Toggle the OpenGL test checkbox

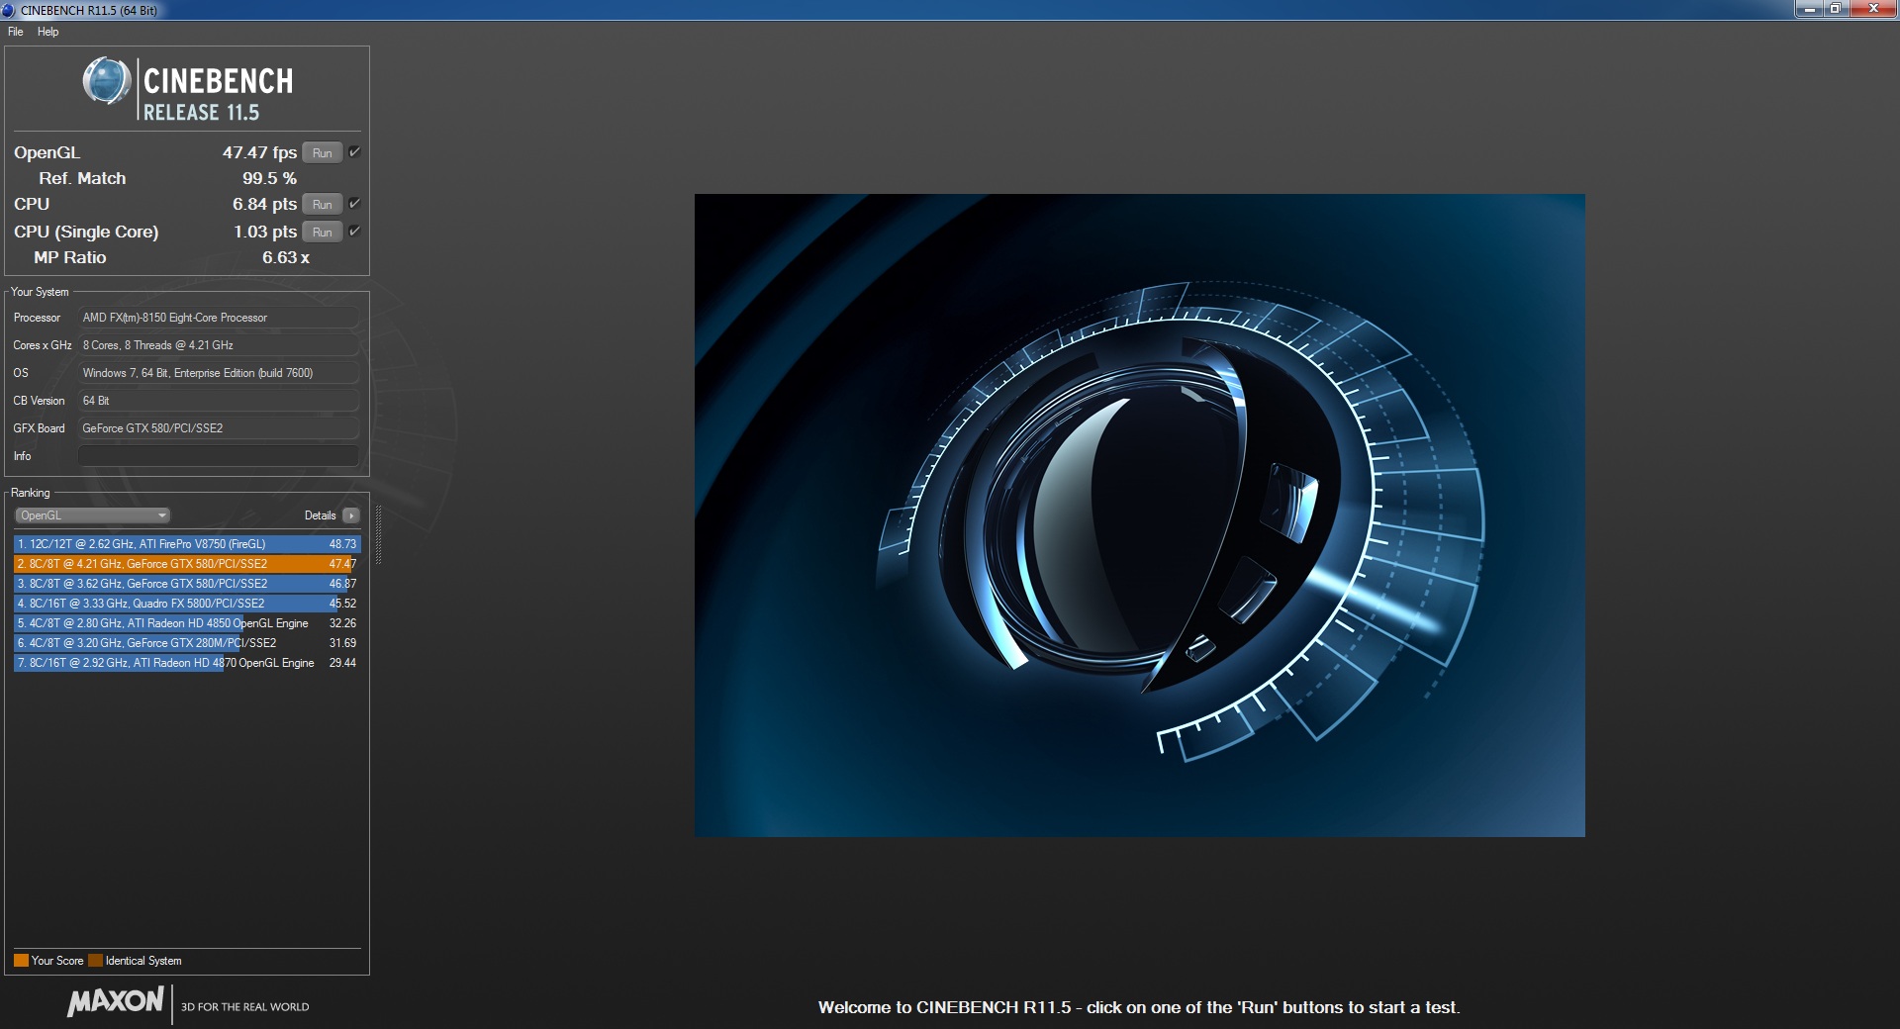[354, 151]
